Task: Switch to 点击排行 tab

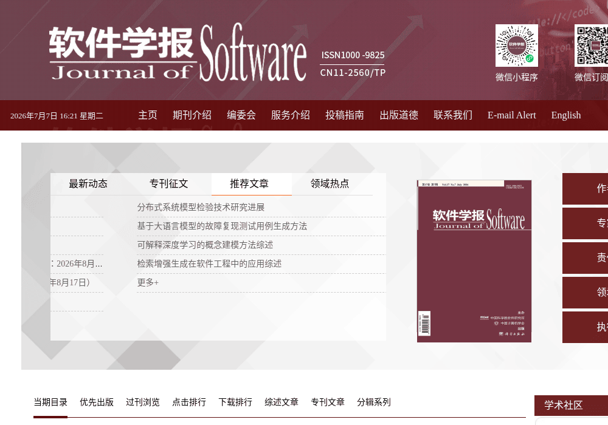Action: [x=189, y=402]
